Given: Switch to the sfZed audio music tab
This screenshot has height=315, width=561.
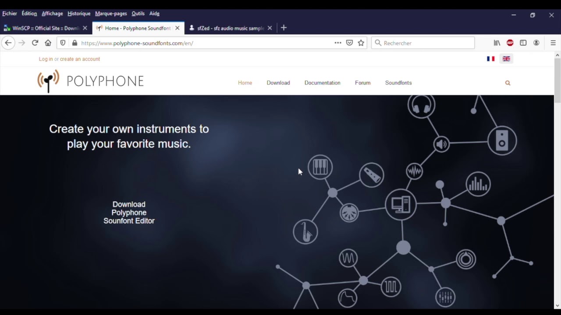Looking at the screenshot, I should 231,28.
